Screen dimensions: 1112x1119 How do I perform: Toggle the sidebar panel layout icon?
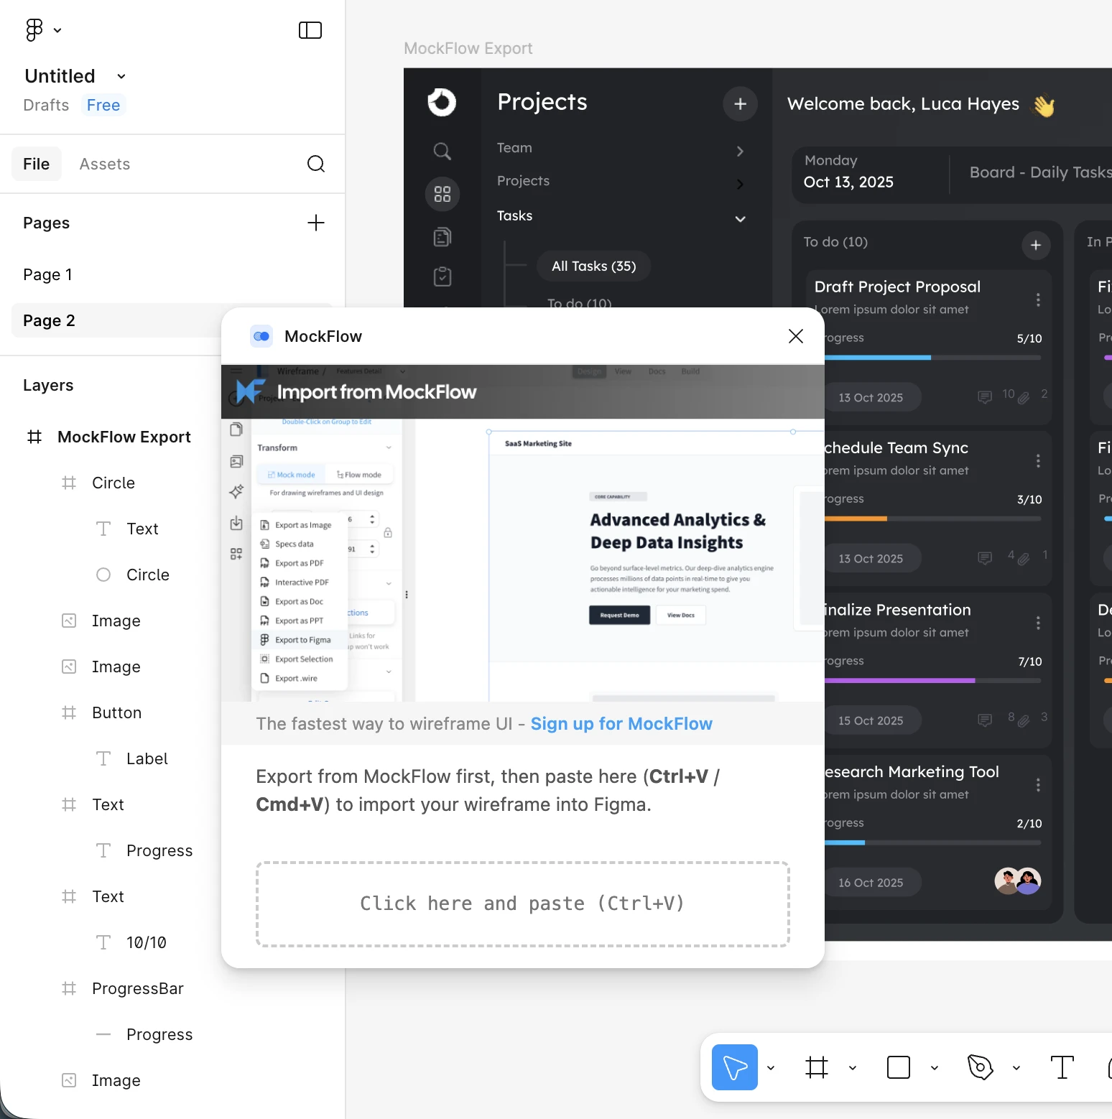[310, 30]
